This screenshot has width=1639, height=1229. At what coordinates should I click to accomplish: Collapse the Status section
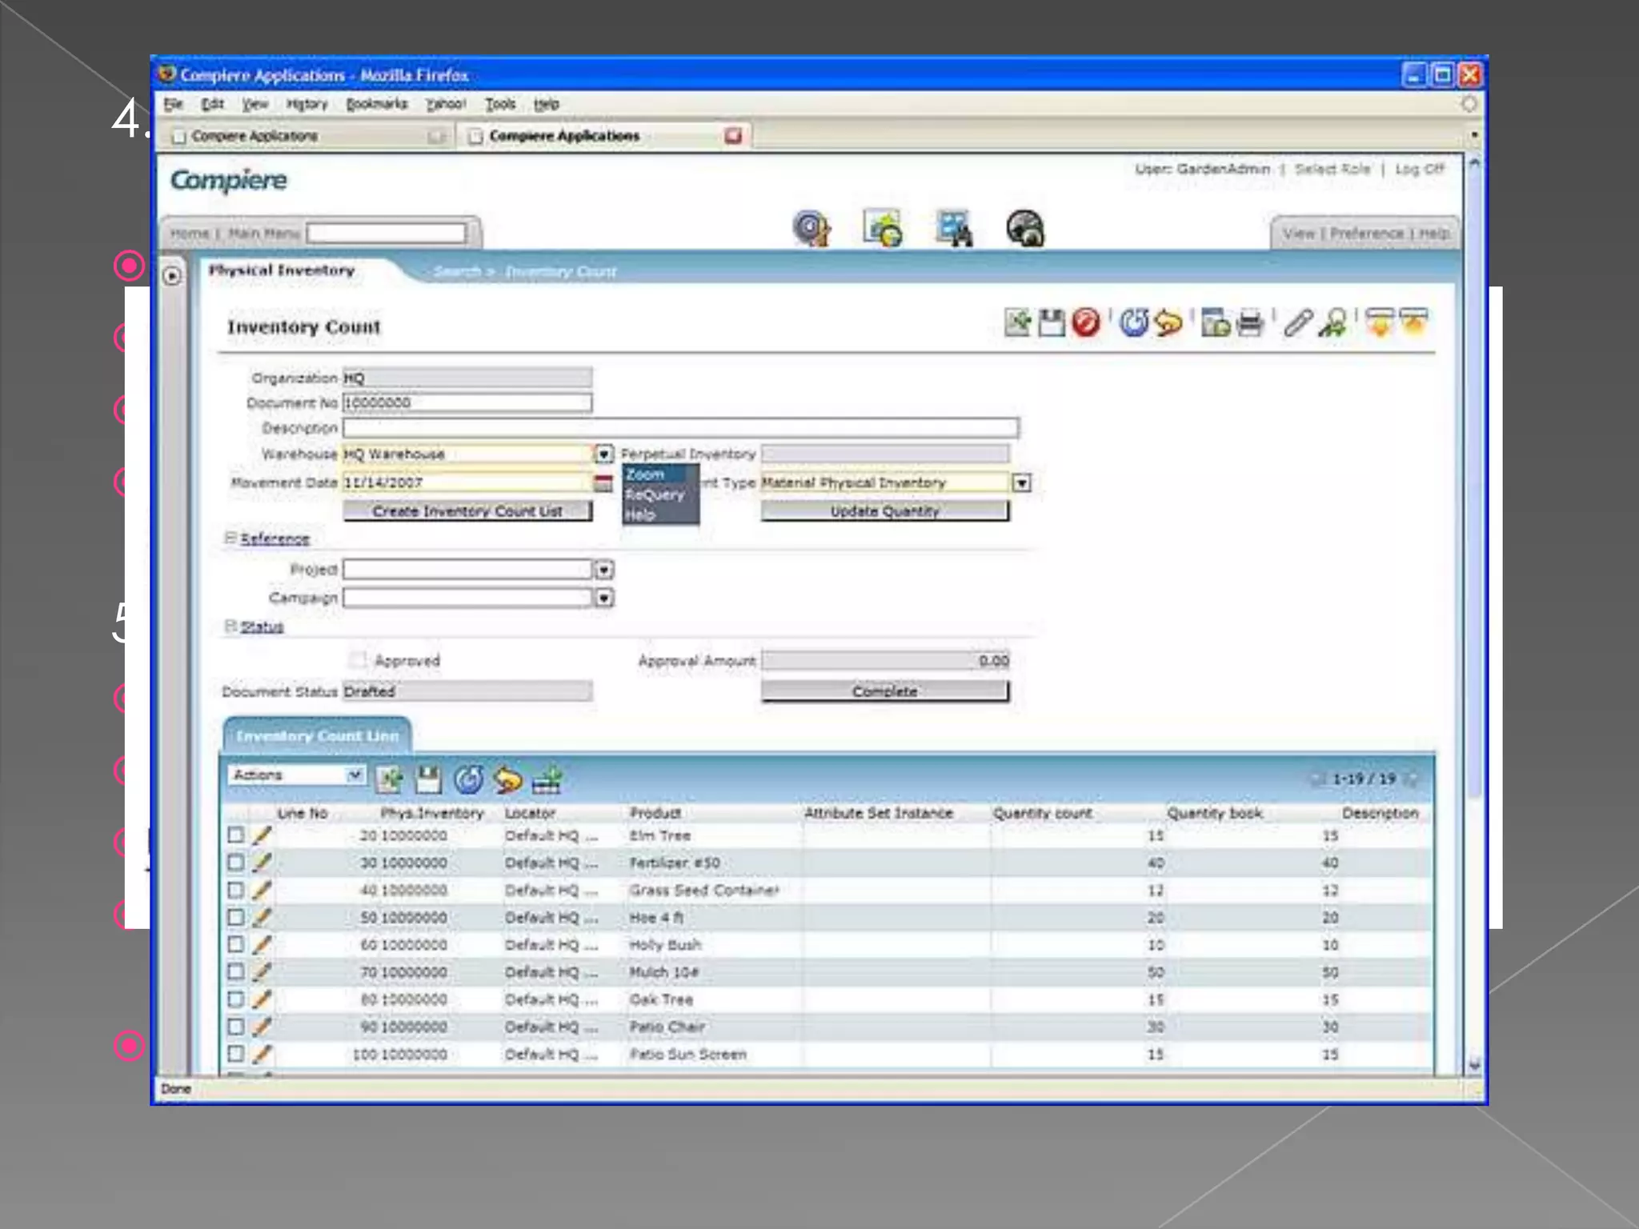point(230,626)
